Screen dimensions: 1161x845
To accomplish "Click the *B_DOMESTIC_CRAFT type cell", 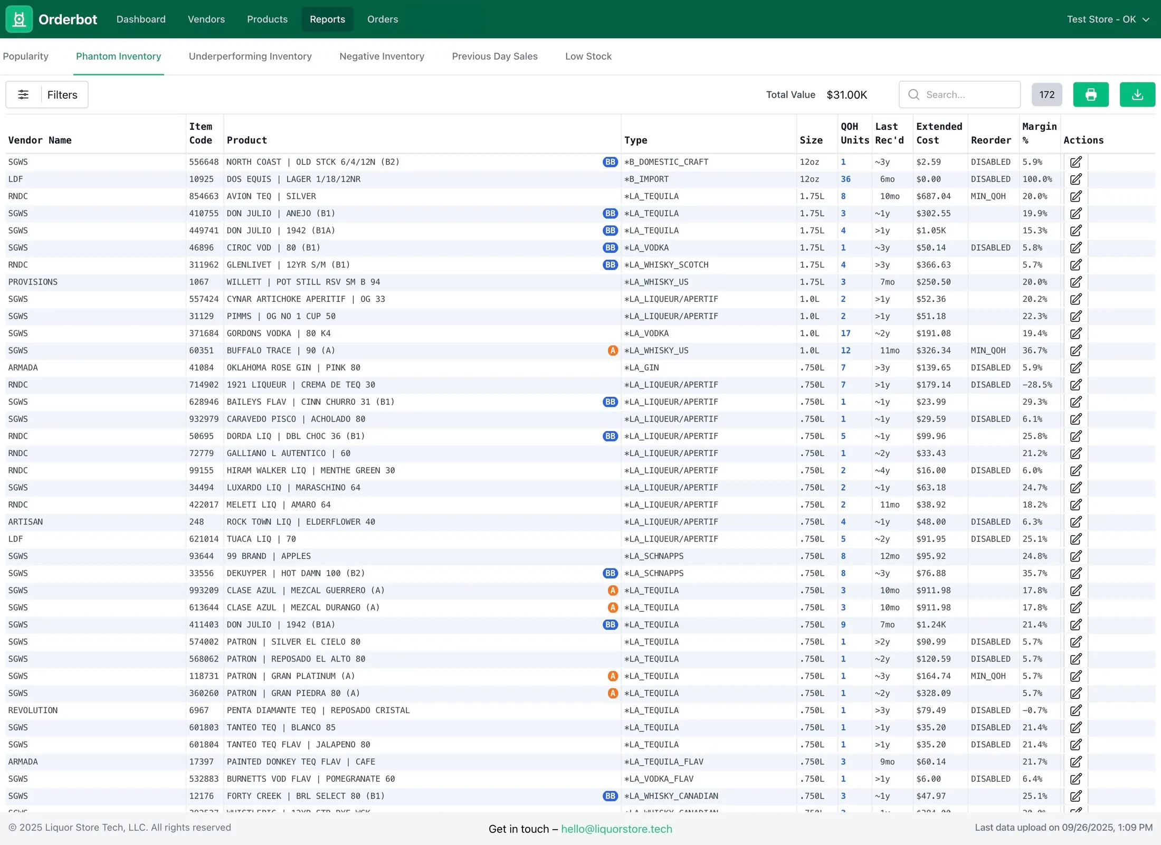I will coord(666,162).
